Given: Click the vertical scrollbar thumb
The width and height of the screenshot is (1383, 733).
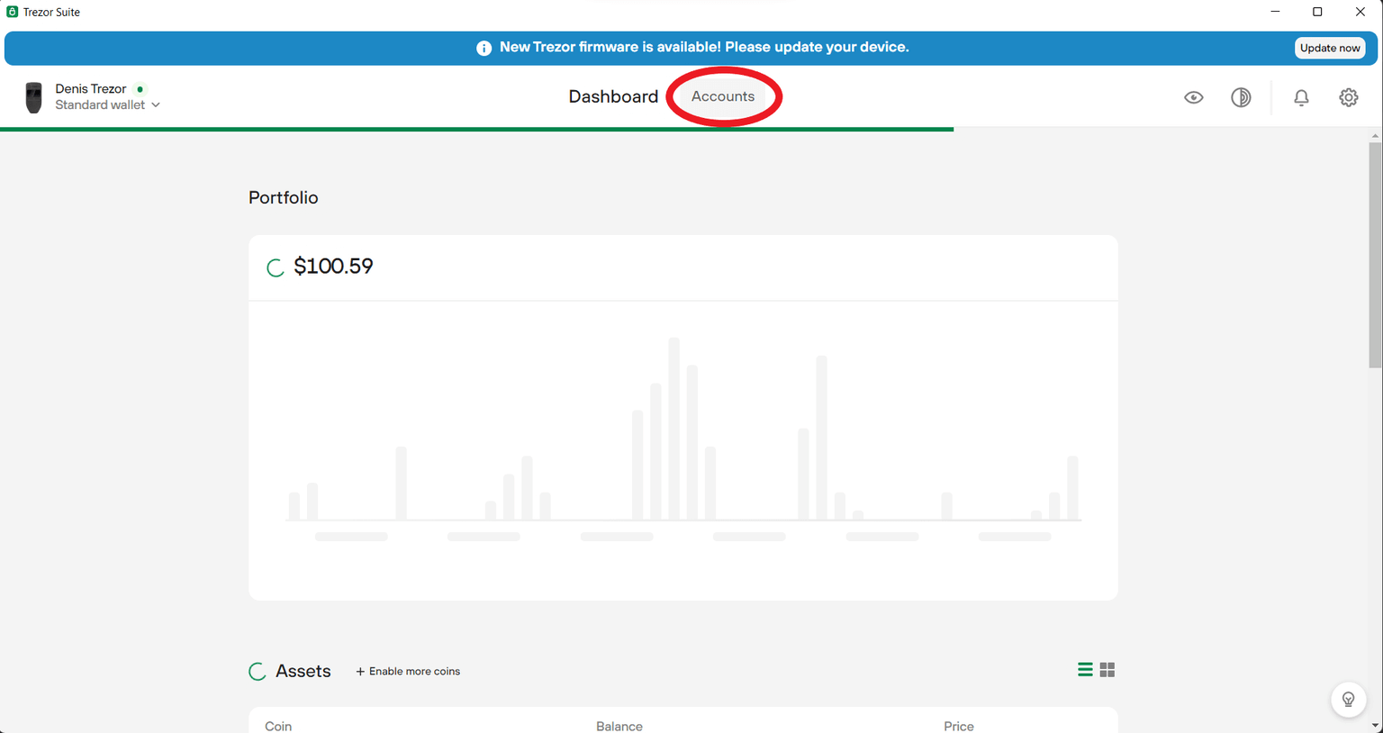Looking at the screenshot, I should [1375, 255].
